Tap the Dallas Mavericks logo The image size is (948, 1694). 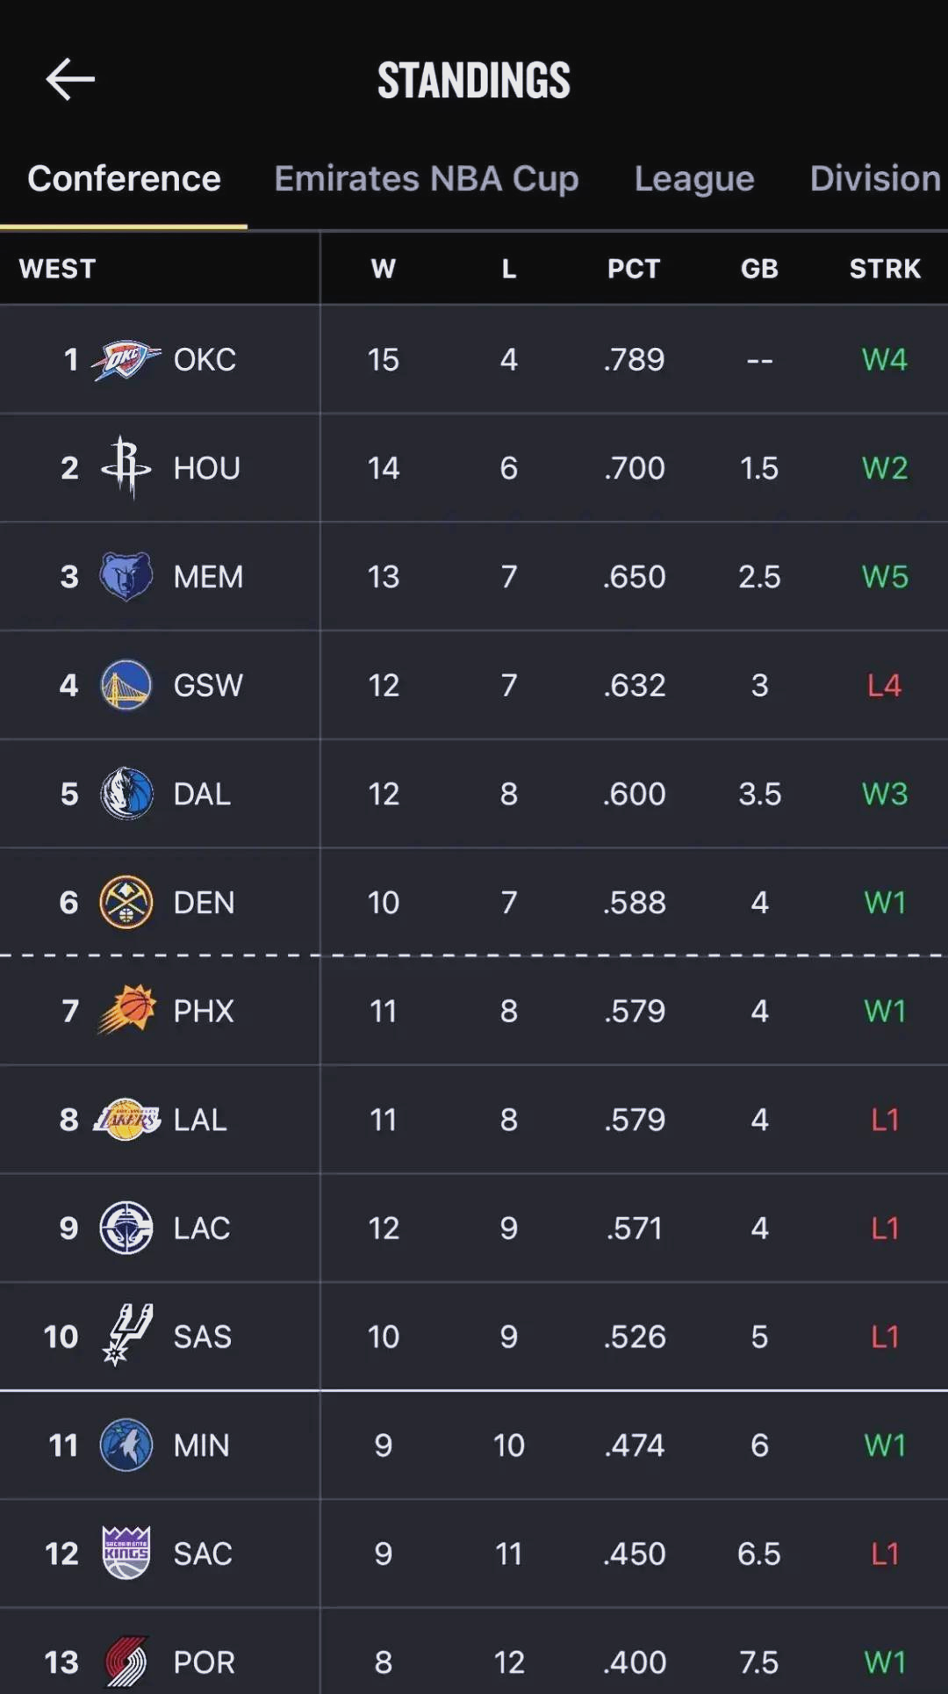(x=126, y=793)
